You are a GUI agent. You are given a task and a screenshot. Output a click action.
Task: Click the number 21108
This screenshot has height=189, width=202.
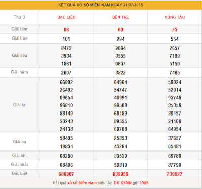tap(175, 121)
